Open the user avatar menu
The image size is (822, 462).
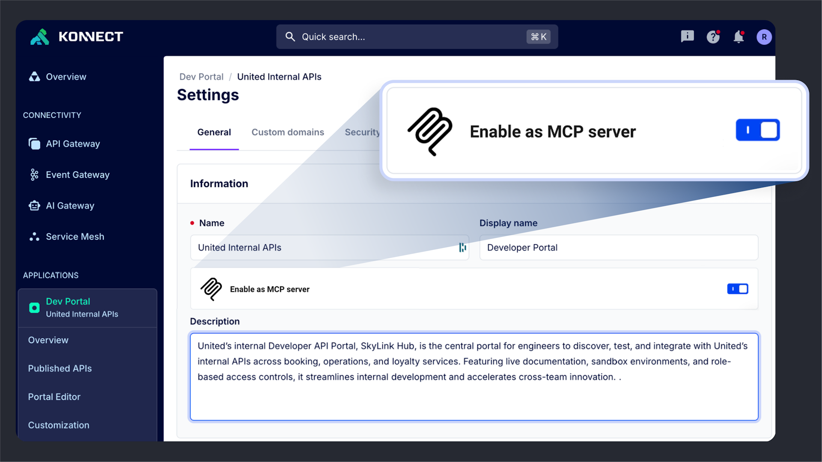point(764,37)
